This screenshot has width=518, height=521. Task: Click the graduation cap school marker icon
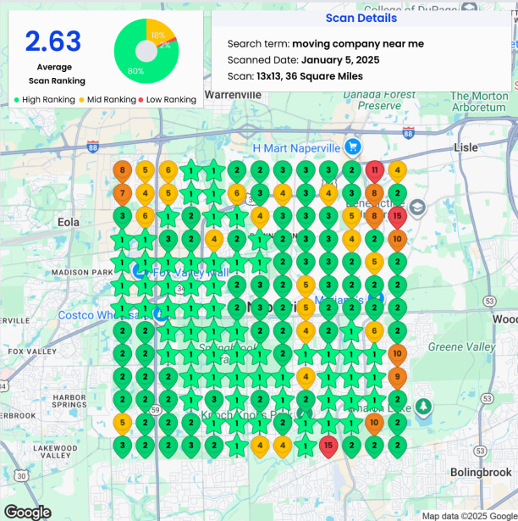click(x=417, y=208)
